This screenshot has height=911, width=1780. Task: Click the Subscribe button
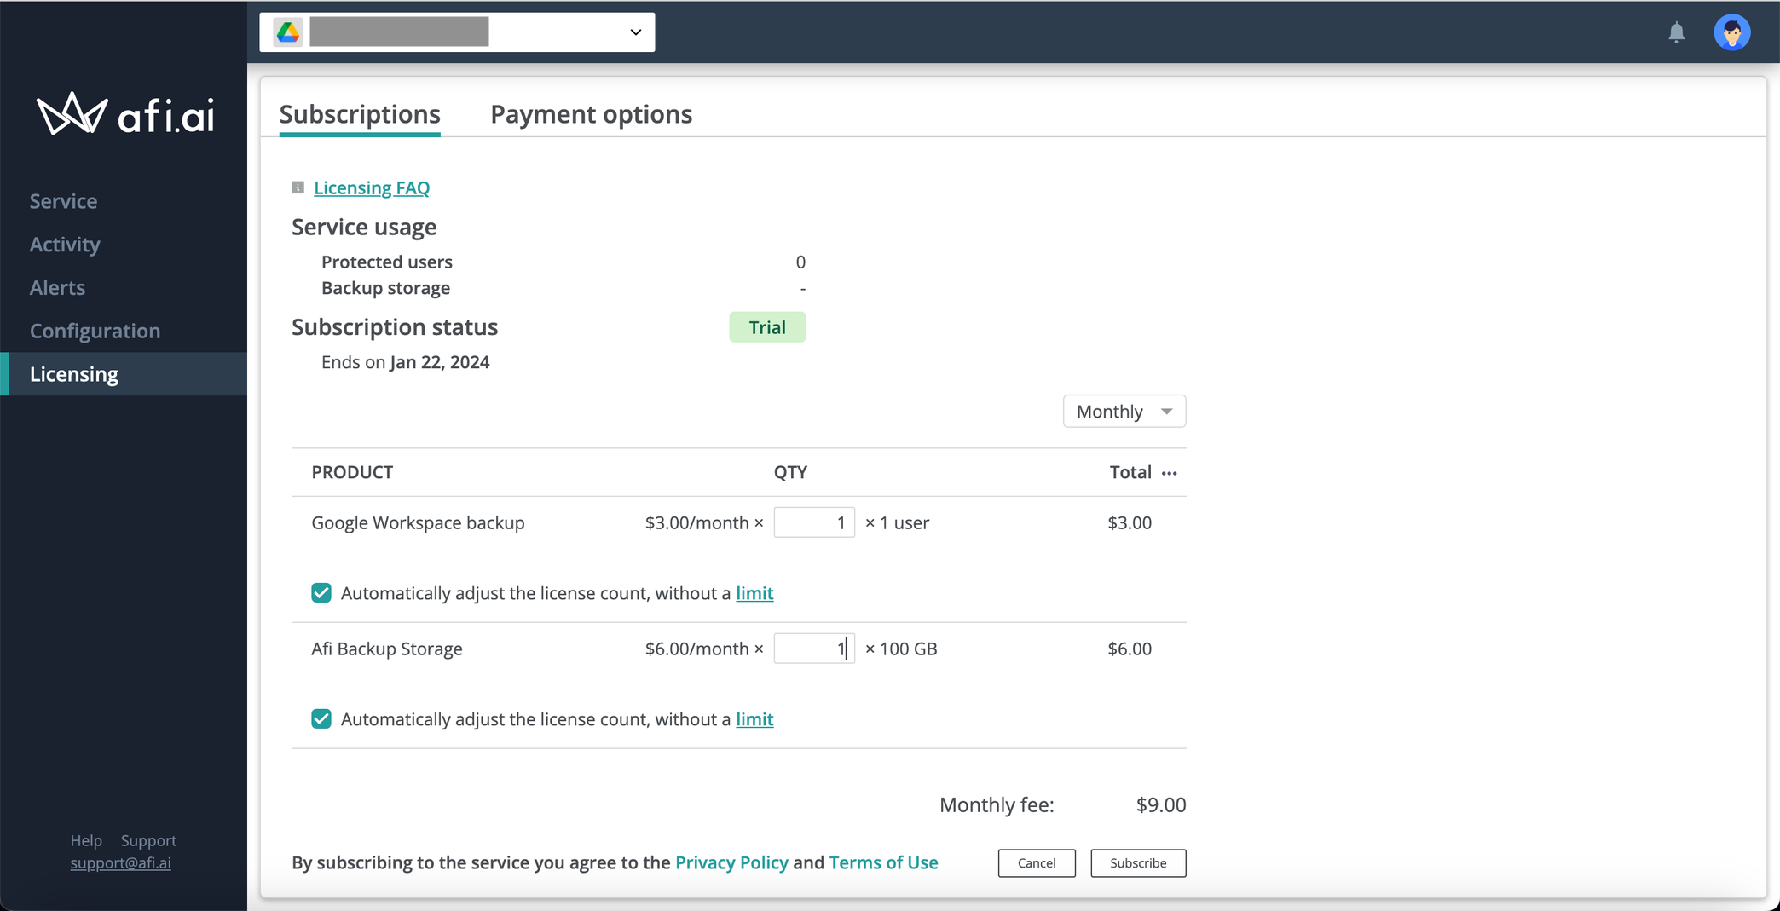pyautogui.click(x=1138, y=863)
